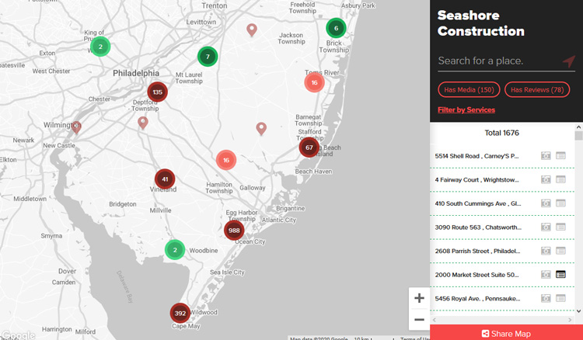Select 2000 Market Street Suite entry
The width and height of the screenshot is (583, 340).
[502, 275]
